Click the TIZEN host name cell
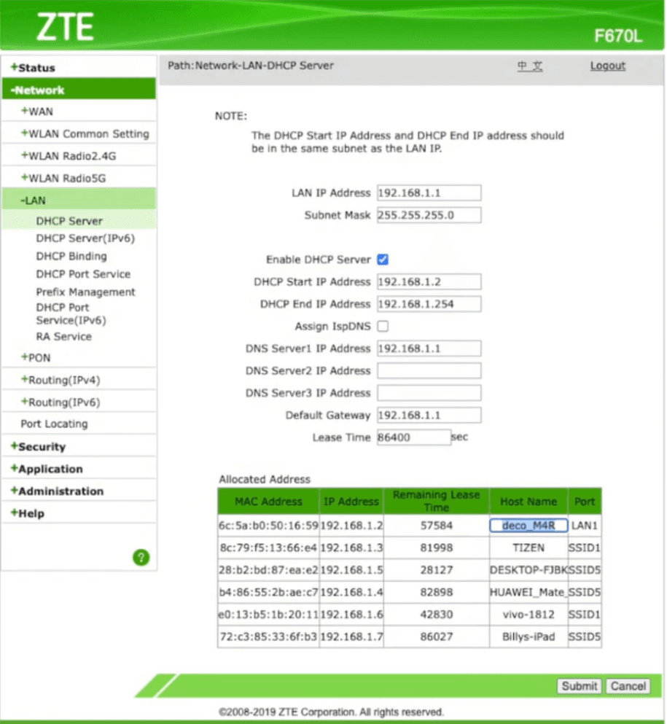This screenshot has height=724, width=667. (528, 548)
